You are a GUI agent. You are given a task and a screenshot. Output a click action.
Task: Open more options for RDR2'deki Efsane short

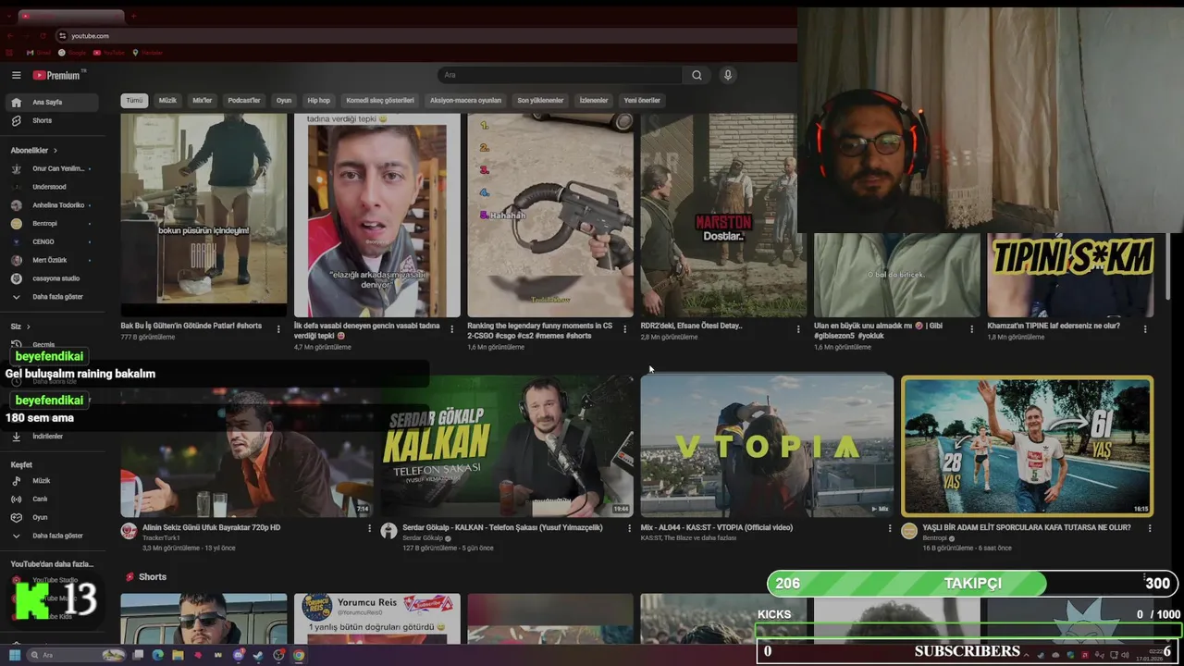coord(798,328)
